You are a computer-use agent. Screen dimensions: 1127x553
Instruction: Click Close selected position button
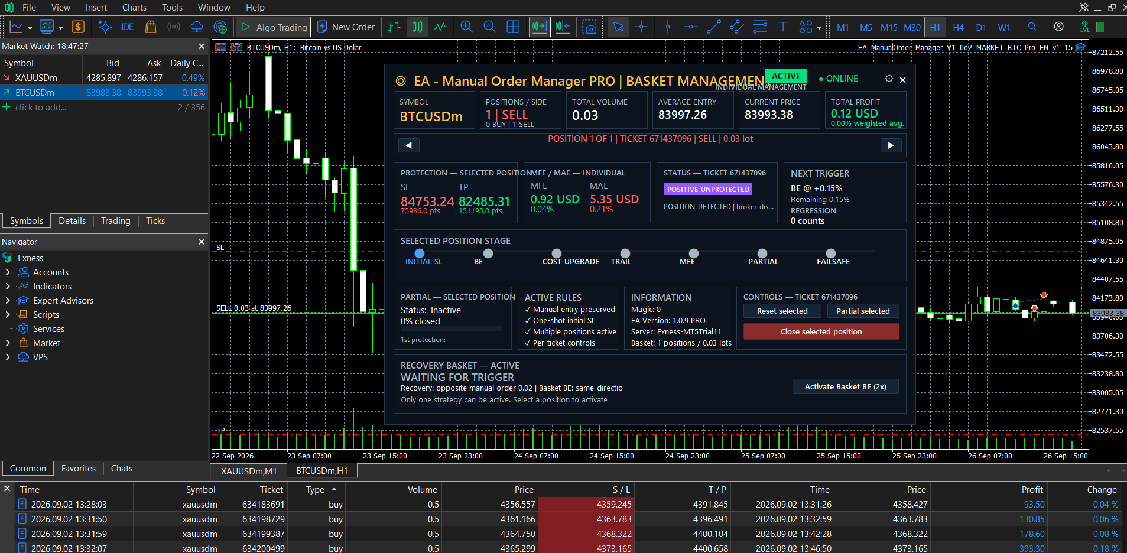(x=821, y=332)
